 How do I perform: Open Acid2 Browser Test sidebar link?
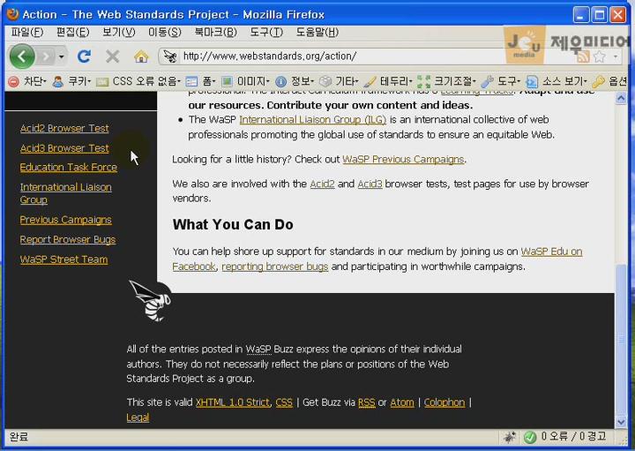tap(64, 129)
